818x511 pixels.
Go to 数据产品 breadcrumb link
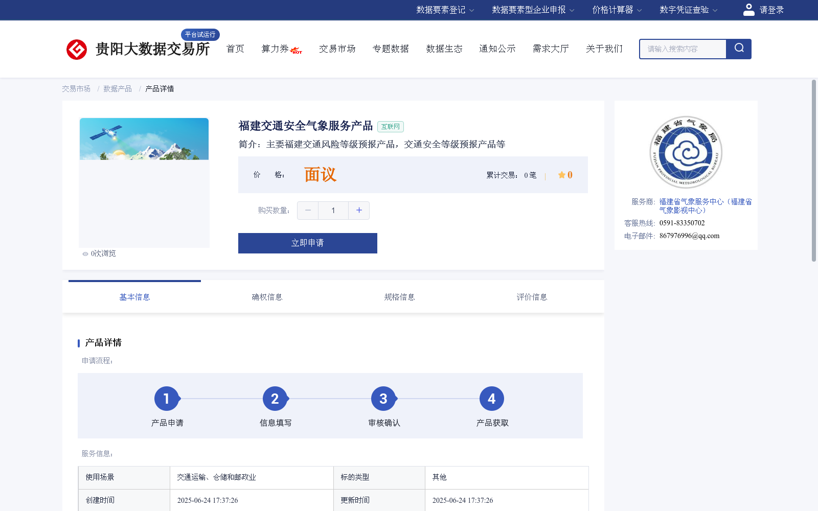[x=118, y=89]
